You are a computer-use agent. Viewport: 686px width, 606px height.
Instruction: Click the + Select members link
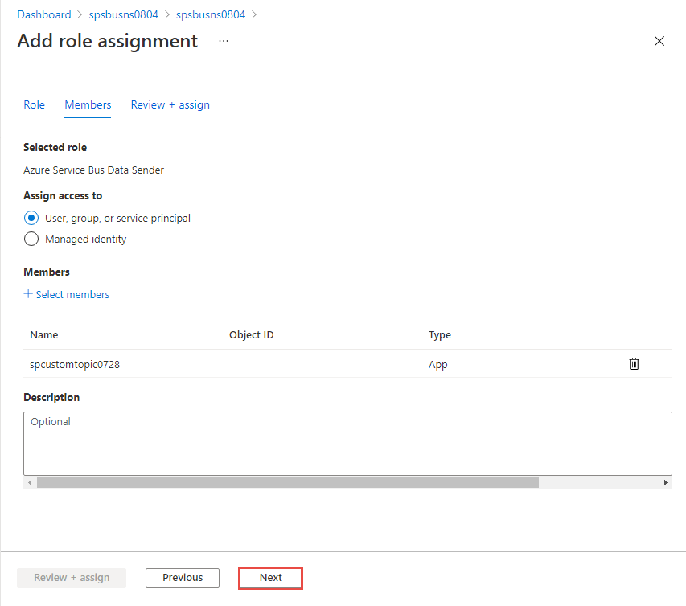[x=67, y=294]
